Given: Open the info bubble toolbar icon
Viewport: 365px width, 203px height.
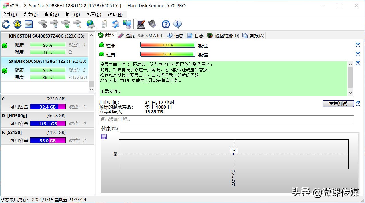Looking at the screenshot, I should click(x=177, y=24).
